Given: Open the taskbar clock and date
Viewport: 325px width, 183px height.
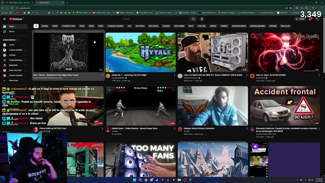Looking at the screenshot, I should click(319, 180).
